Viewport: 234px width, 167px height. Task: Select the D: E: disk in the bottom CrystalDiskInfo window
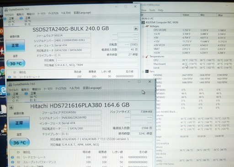[32, 97]
